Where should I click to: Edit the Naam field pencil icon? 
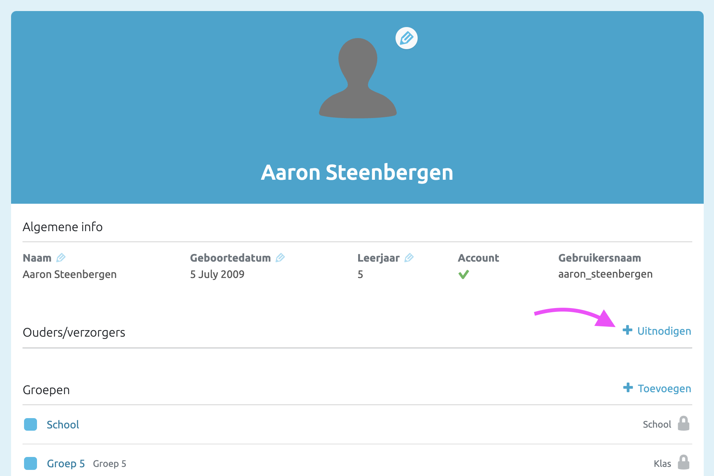pyautogui.click(x=61, y=258)
